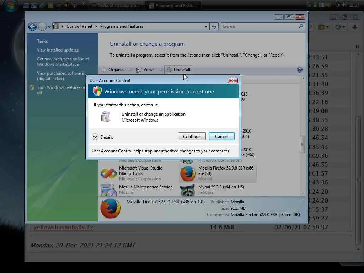Click history clock icon in background browser
Image resolution: width=364 pixels, height=273 pixels.
[x=338, y=27]
